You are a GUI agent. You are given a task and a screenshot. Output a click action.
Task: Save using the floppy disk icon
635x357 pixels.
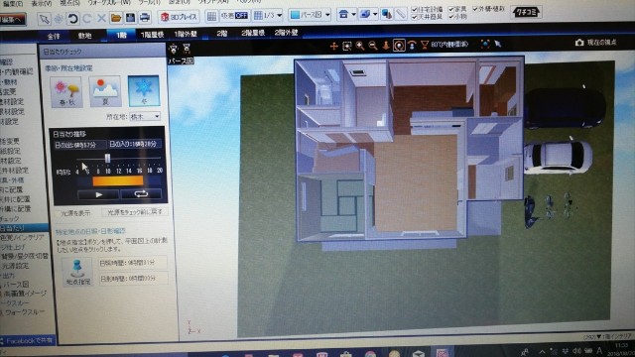(130, 18)
